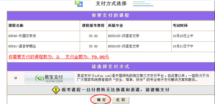Click the 35.00 fee for 外国文学史
The width and height of the screenshot is (215, 104).
point(93,36)
